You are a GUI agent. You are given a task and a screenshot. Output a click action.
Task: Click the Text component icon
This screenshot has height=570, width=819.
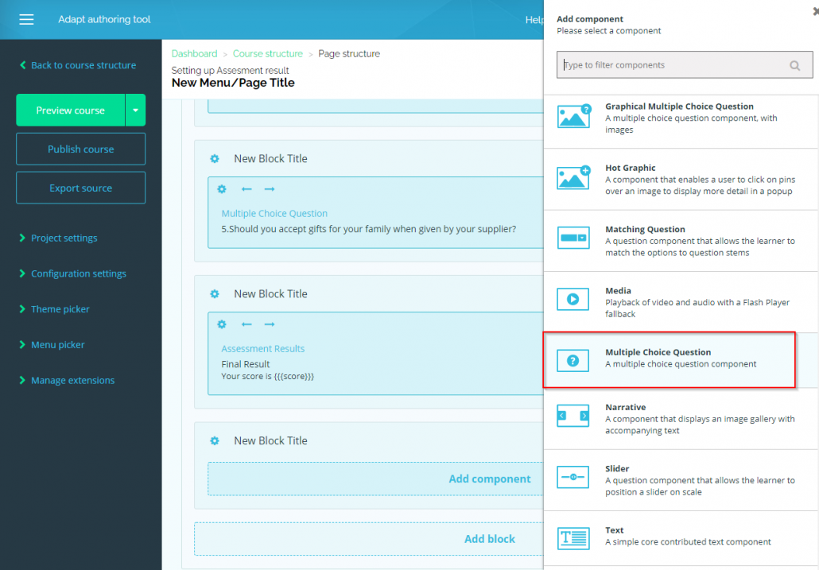(x=573, y=537)
